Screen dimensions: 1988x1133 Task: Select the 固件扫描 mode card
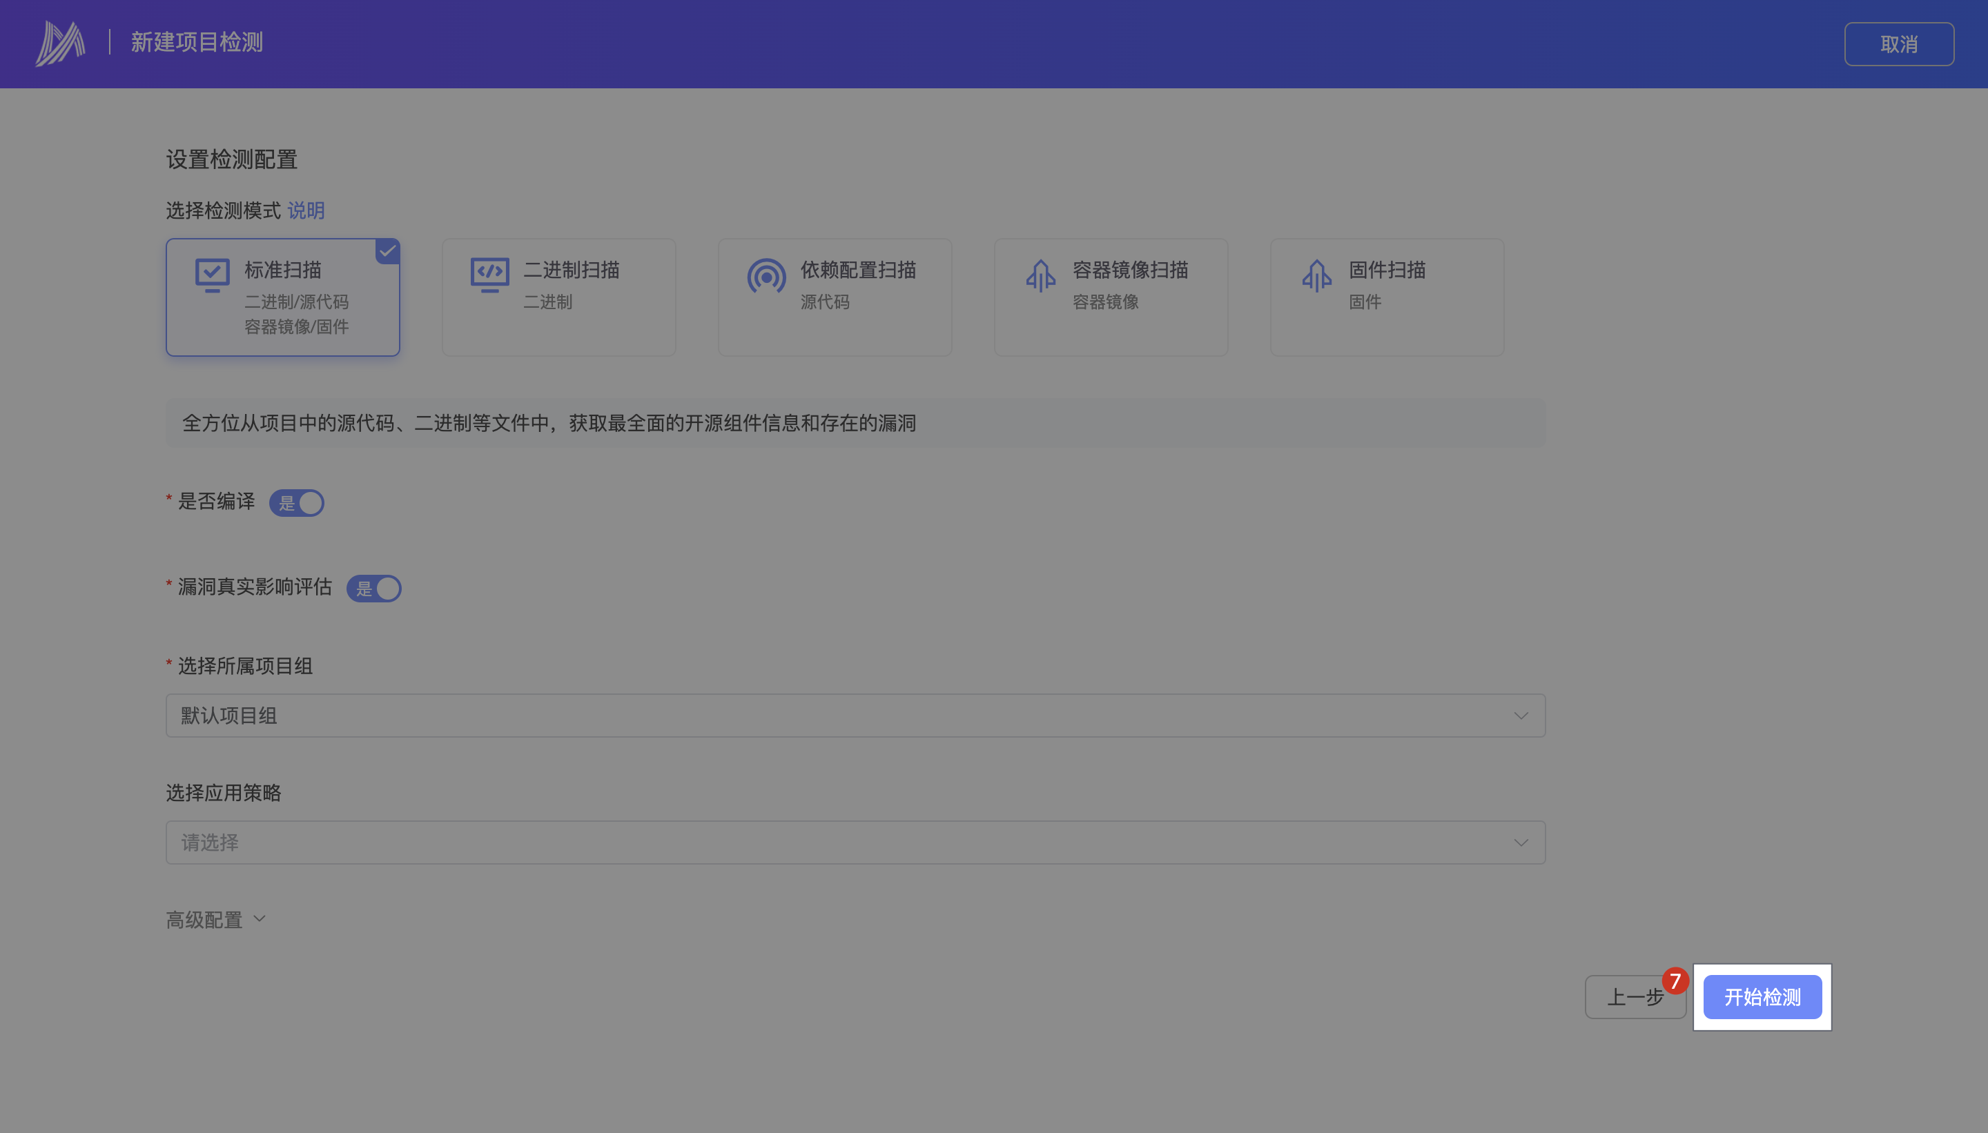tap(1386, 297)
